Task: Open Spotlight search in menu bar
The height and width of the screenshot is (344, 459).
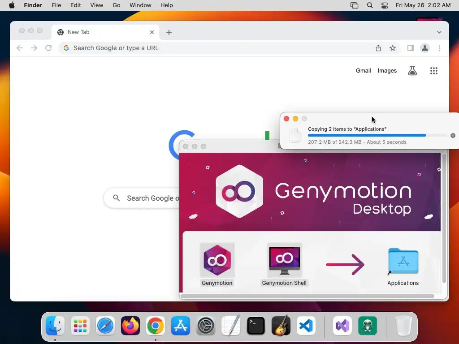Action: click(x=370, y=5)
